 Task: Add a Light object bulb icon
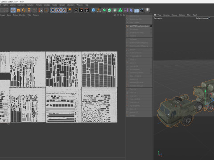click(147, 10)
